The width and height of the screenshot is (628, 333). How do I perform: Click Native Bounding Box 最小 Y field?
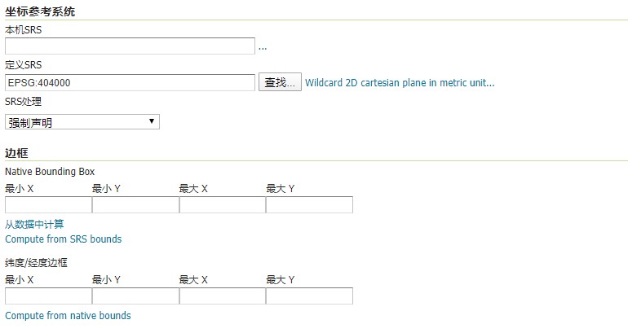(135, 205)
